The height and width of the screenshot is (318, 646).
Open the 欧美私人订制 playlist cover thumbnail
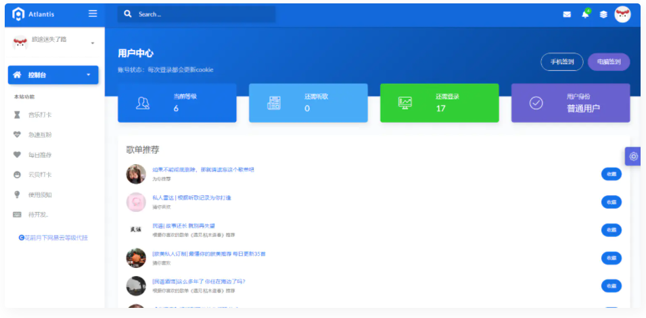(x=136, y=258)
